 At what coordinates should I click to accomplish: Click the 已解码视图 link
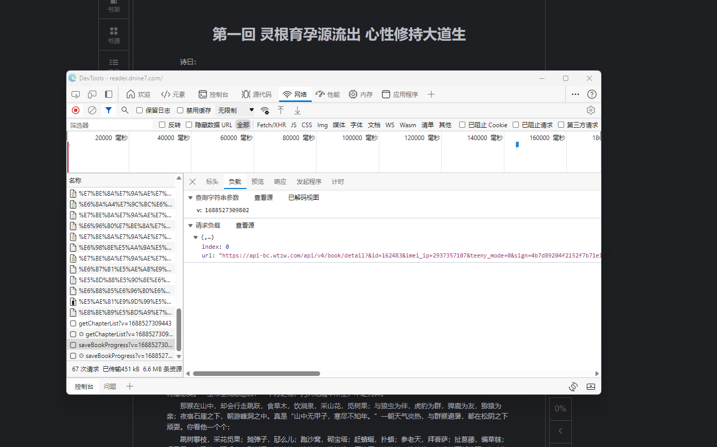[x=303, y=197]
